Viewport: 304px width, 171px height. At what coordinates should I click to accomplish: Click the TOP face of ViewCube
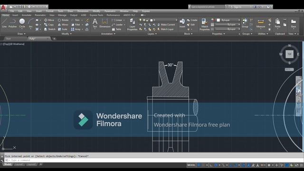pos(289,54)
